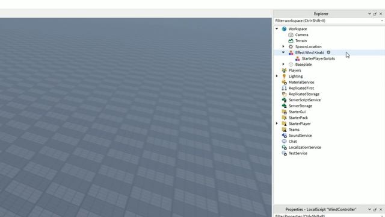Select the StarterPack label

pos(298,118)
